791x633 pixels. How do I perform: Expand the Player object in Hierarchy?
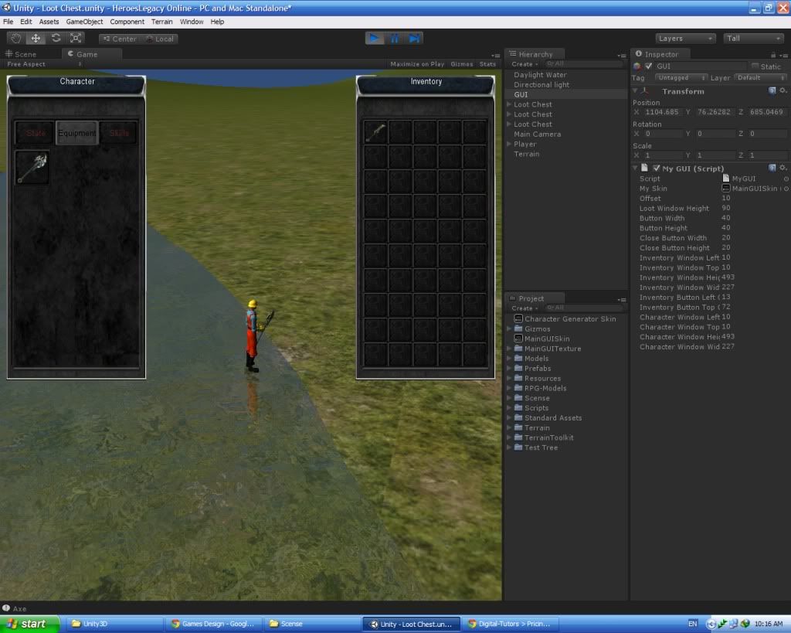coord(509,144)
